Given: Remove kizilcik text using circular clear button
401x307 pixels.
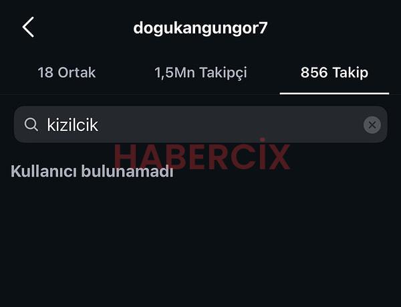Looking at the screenshot, I should click(x=372, y=125).
